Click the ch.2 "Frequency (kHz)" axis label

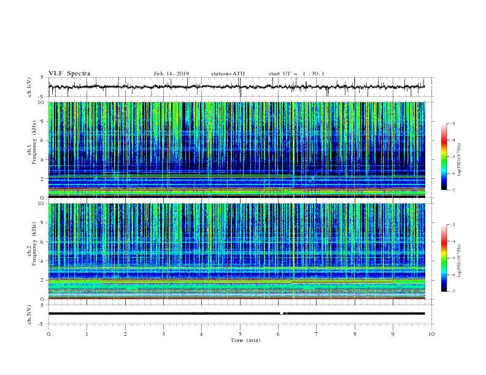click(x=34, y=244)
